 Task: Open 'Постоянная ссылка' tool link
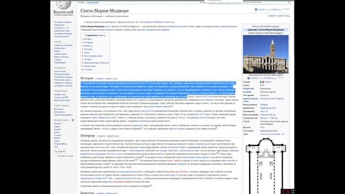point(63,80)
